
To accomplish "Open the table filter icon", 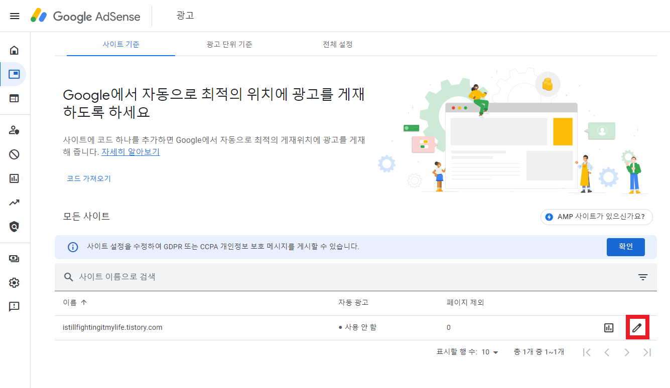I will [x=643, y=277].
